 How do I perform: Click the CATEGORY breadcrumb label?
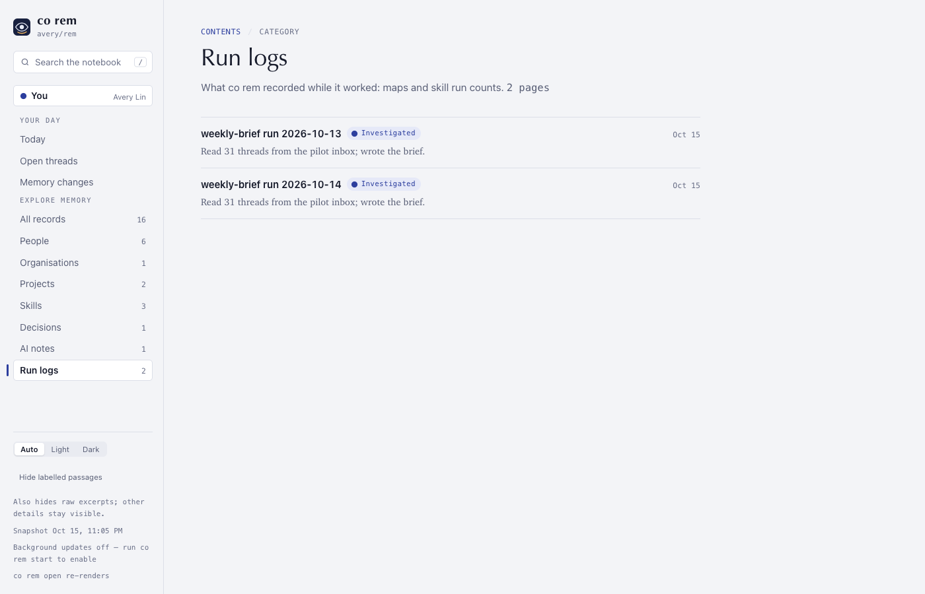point(279,32)
